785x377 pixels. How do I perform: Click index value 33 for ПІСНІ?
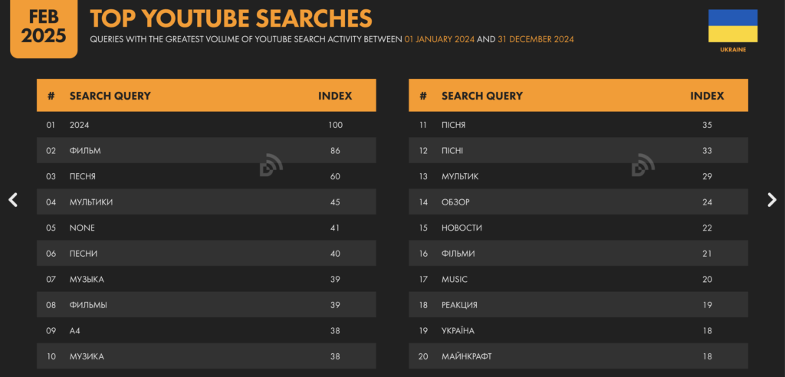pos(707,151)
